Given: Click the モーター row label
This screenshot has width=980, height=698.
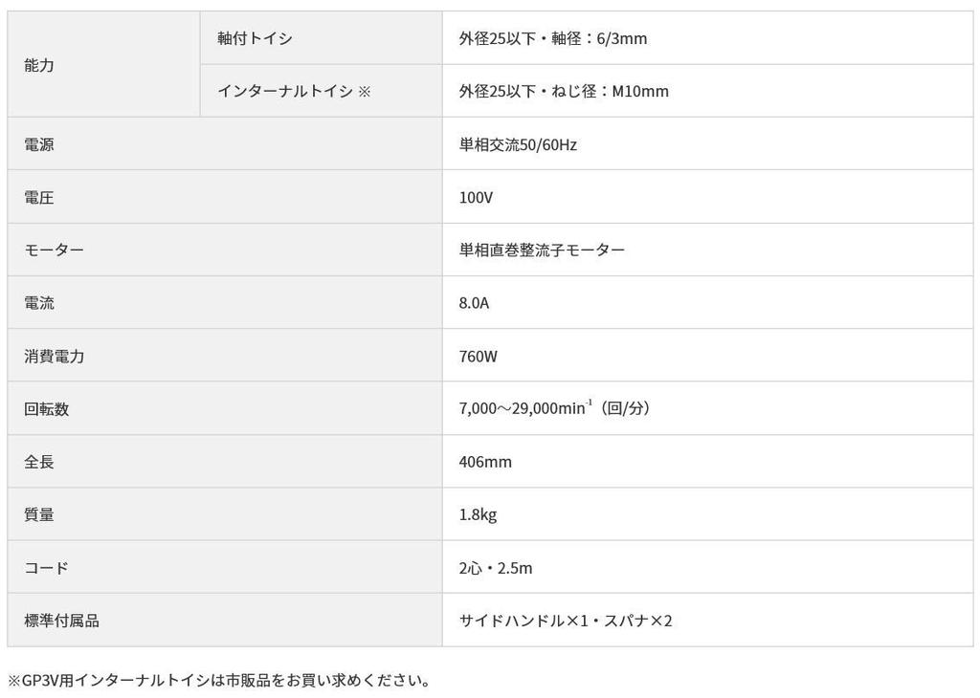Looking at the screenshot, I should [54, 250].
